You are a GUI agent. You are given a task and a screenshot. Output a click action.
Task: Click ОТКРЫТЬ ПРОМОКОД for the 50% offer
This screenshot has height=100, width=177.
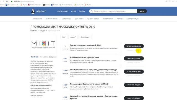pos(134,46)
